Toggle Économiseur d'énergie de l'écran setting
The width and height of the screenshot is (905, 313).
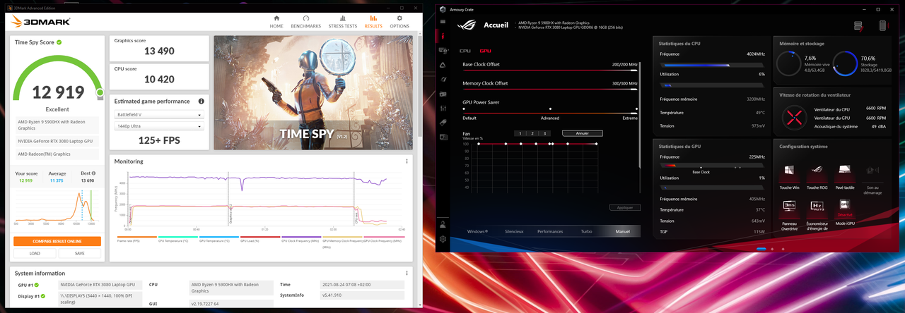[x=817, y=216]
